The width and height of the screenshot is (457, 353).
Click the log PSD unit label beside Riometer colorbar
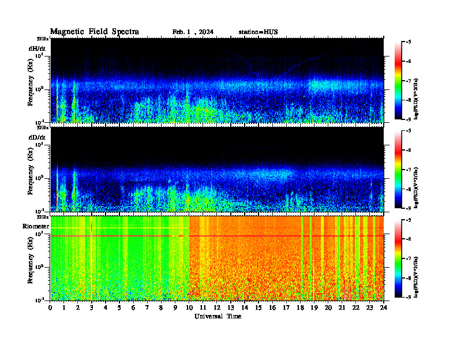416,276
